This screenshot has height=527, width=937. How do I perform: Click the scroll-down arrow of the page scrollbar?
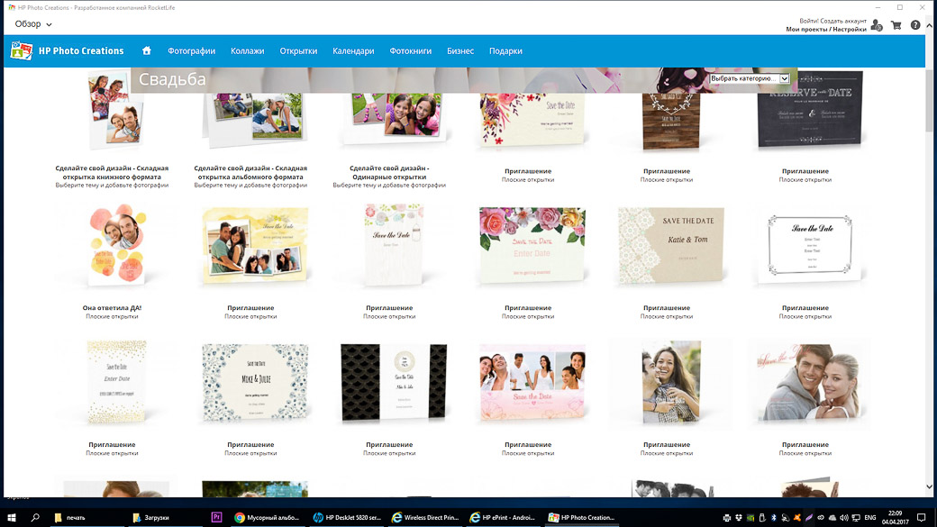929,487
